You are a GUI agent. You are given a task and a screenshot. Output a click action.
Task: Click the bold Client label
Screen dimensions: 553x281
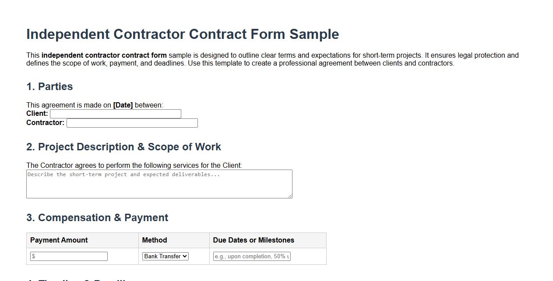click(x=36, y=113)
